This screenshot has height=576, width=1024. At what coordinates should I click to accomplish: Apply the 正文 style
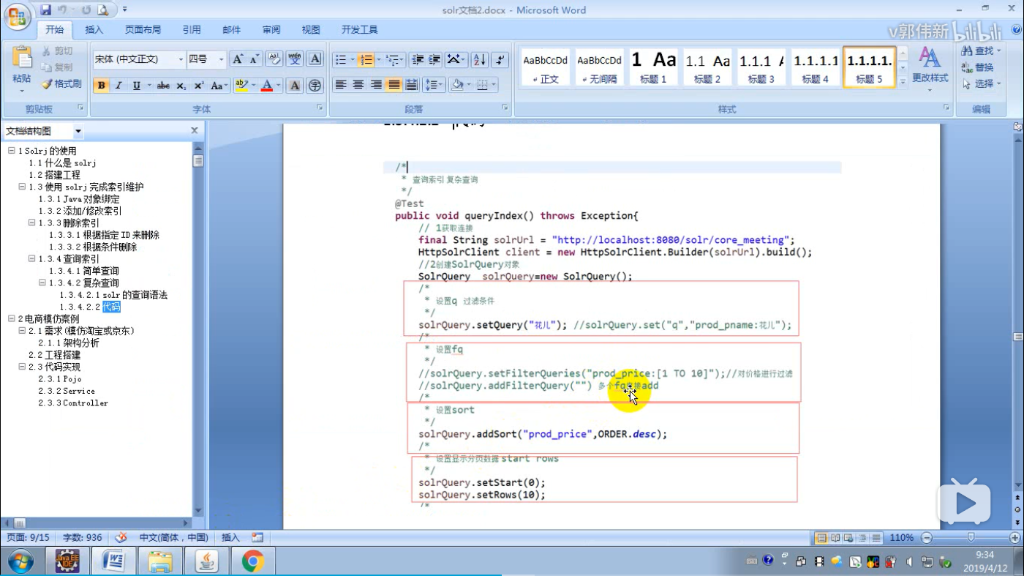pyautogui.click(x=546, y=67)
